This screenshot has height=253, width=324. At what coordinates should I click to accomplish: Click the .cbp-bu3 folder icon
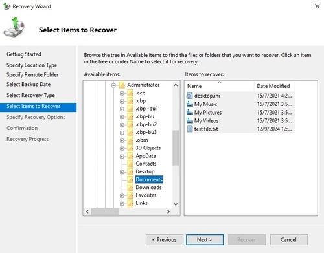point(130,132)
